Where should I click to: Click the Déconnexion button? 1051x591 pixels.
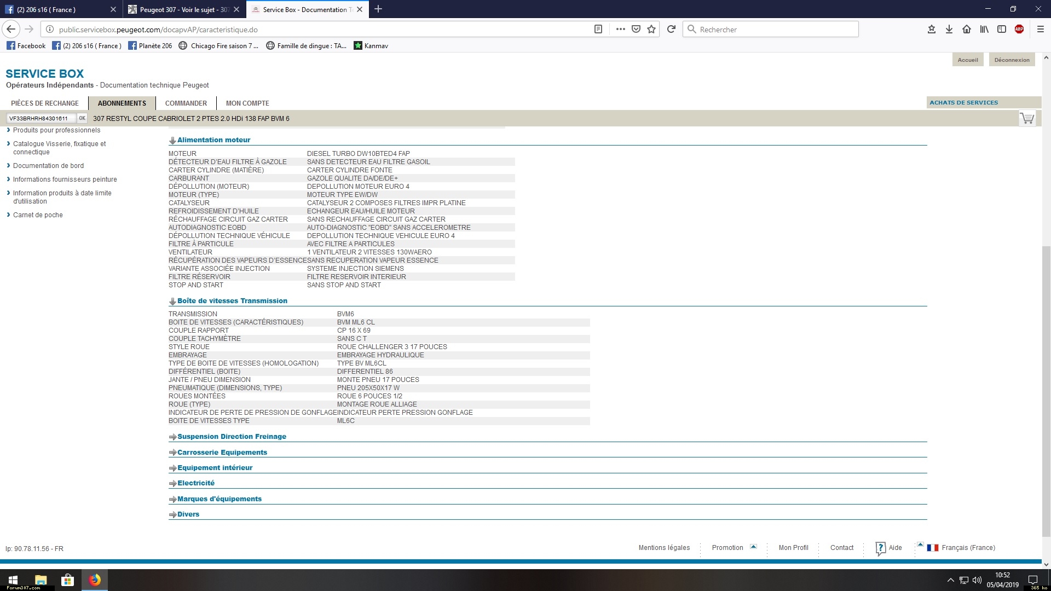click(1012, 60)
